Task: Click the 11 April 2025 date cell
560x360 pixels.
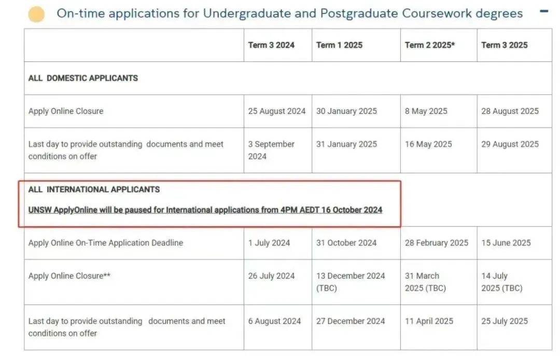Action: point(428,321)
